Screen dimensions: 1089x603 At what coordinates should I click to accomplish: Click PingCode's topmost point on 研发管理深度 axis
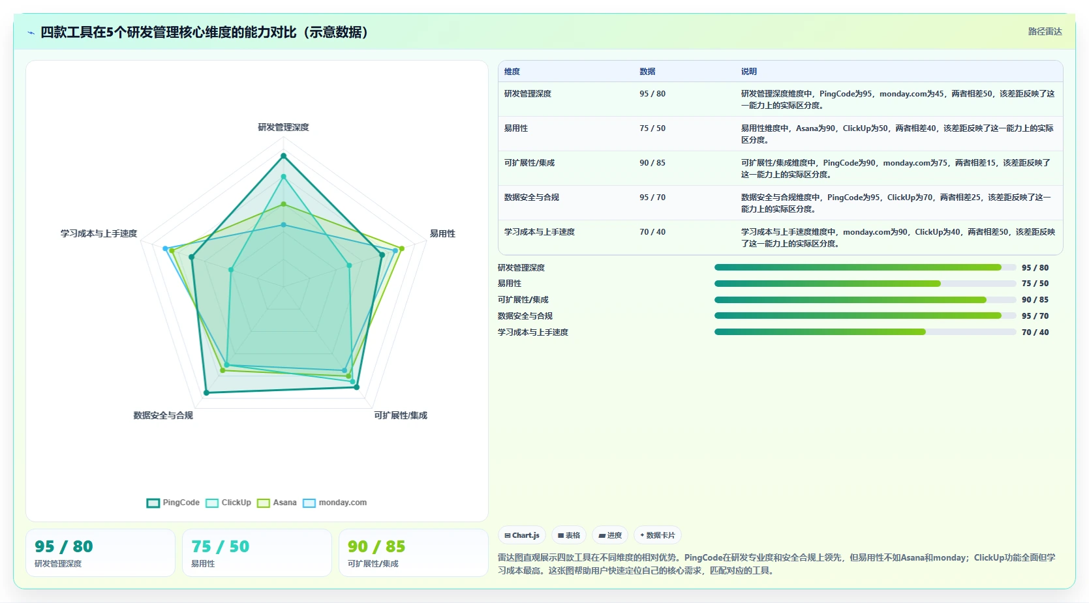point(283,156)
